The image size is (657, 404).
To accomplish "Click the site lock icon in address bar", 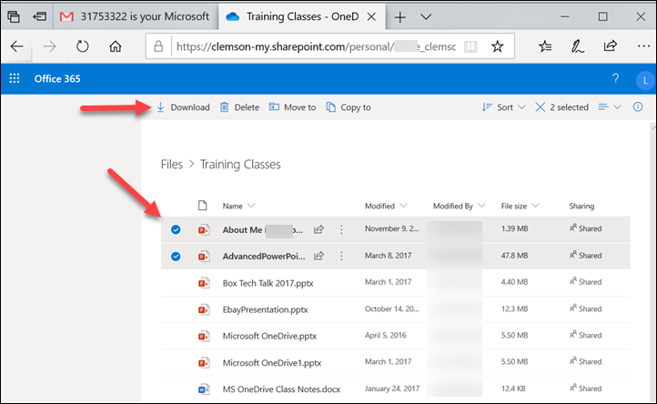I will point(158,46).
